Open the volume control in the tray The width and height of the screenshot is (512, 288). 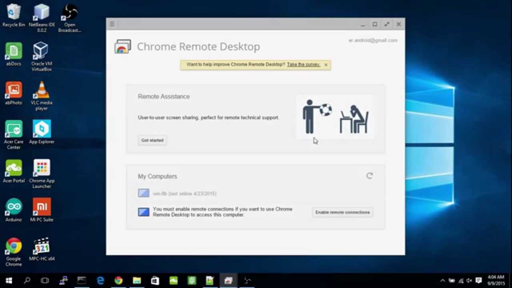pyautogui.click(x=470, y=281)
